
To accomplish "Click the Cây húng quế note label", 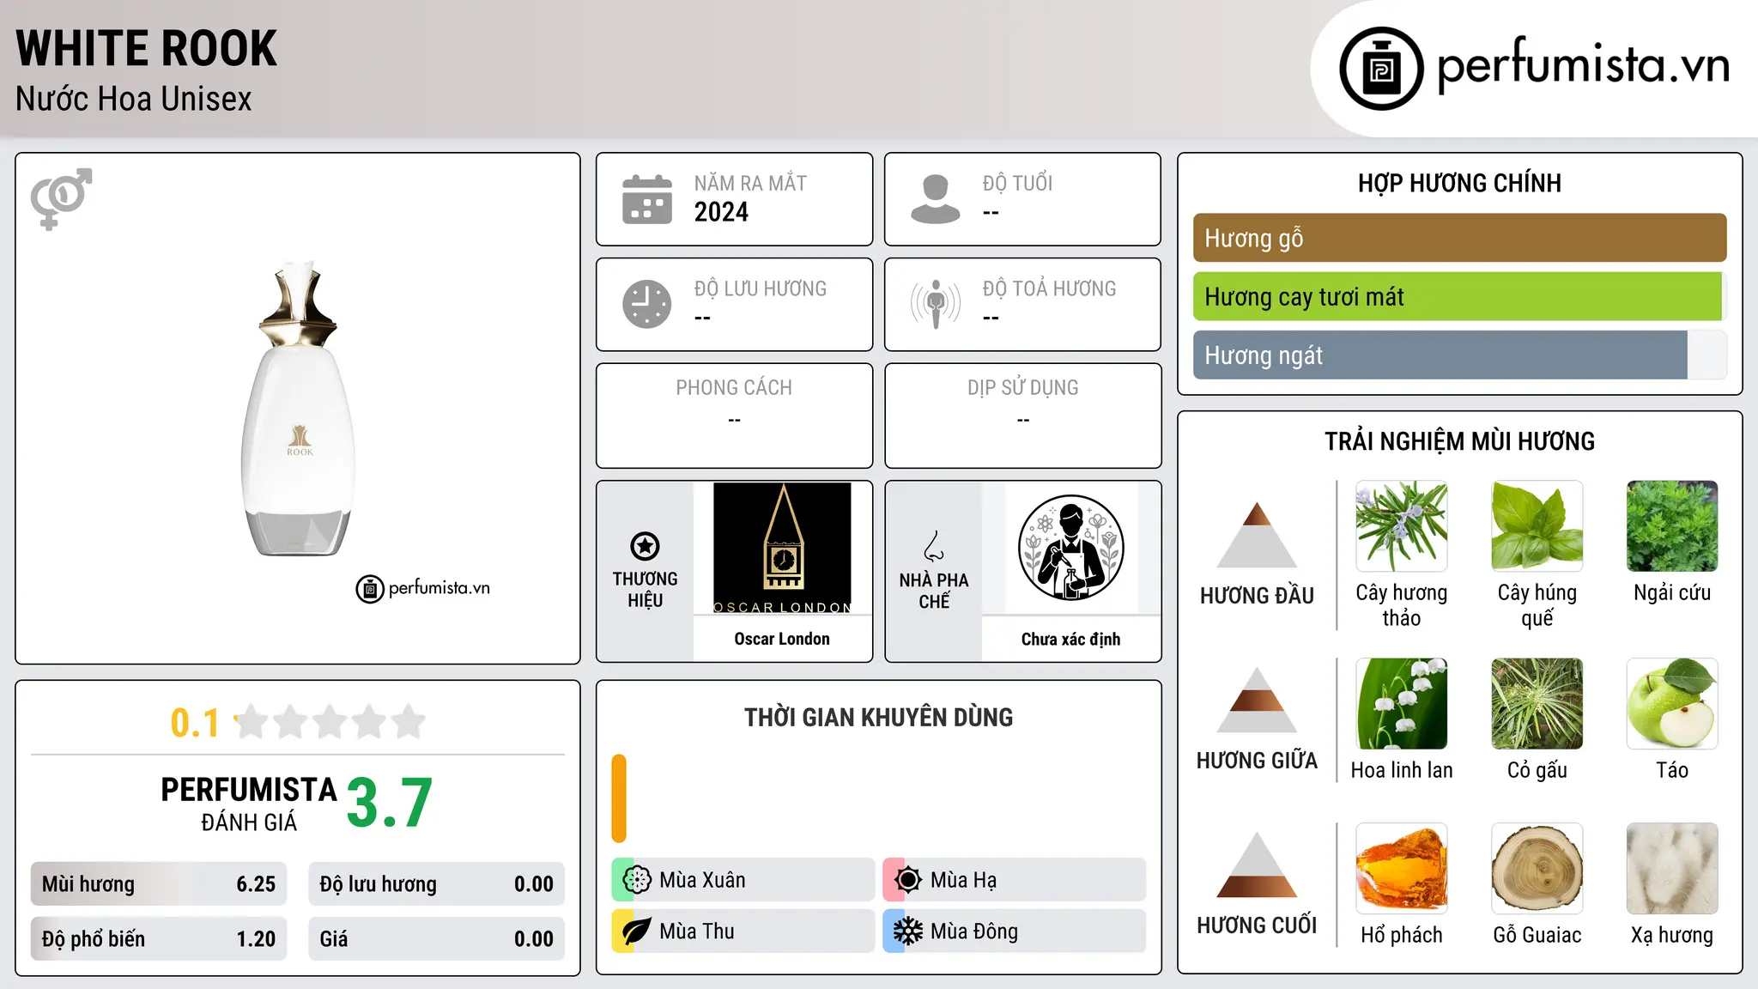I will 1537,605.
